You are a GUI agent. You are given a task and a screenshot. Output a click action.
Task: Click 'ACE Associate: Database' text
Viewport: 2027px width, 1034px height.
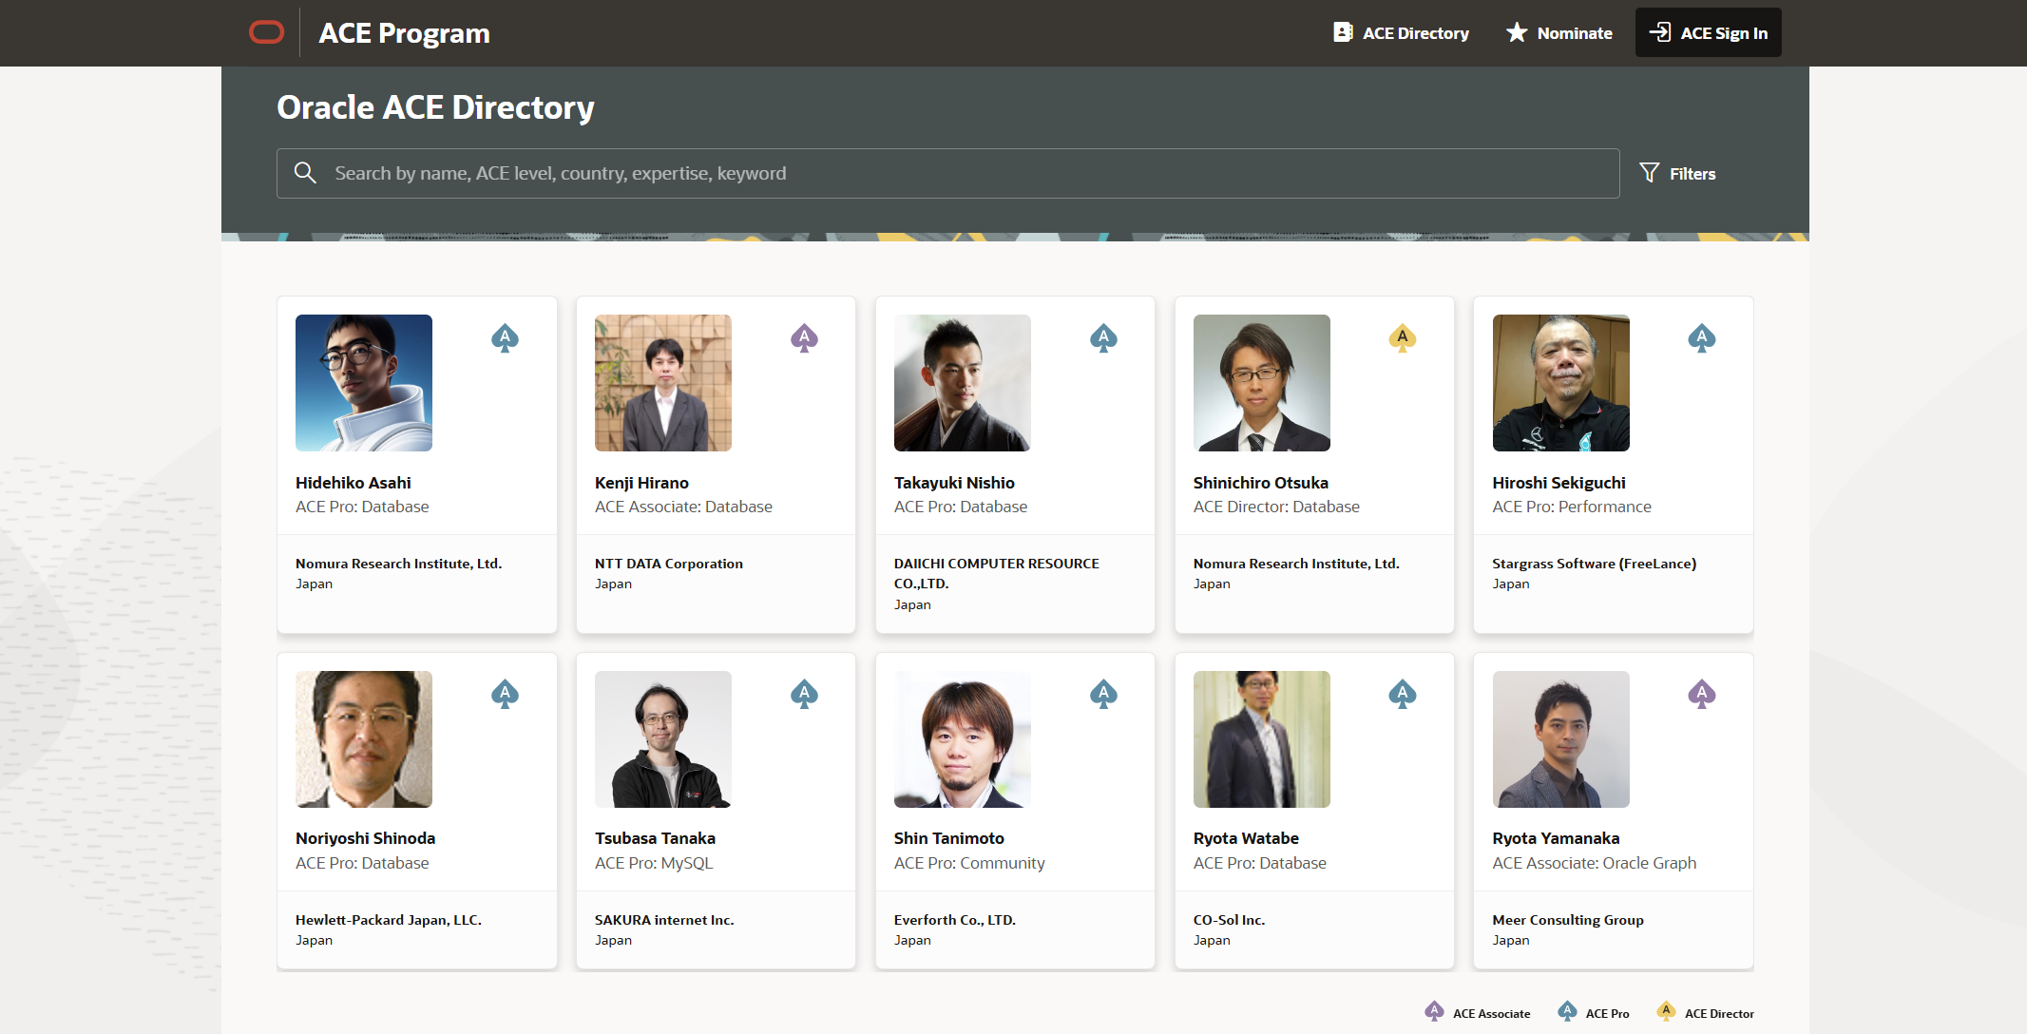(683, 507)
